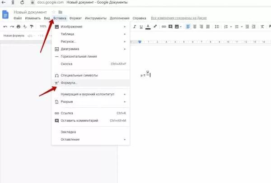Click the print icon

[x=19, y=27]
